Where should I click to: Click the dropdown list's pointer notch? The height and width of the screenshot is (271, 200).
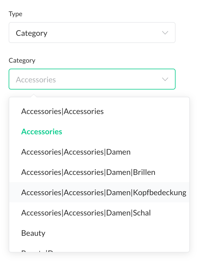pyautogui.click(x=34, y=96)
